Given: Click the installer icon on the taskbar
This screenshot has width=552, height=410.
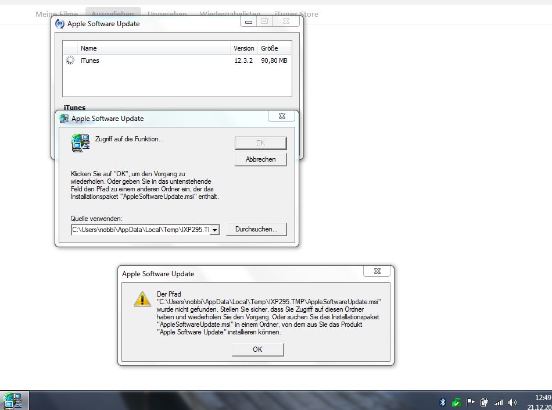Looking at the screenshot, I should (x=13, y=401).
